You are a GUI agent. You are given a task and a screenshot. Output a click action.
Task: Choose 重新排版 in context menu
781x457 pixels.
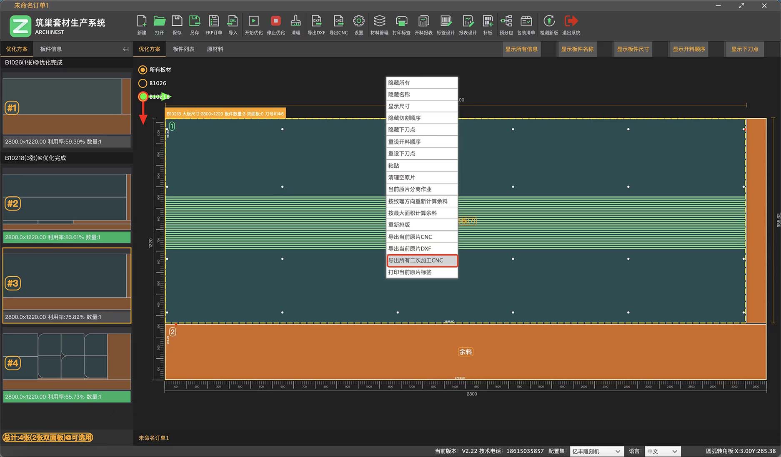click(422, 225)
